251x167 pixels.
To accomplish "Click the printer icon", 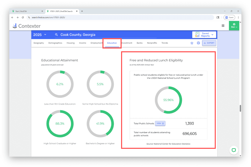I will (x=198, y=43).
